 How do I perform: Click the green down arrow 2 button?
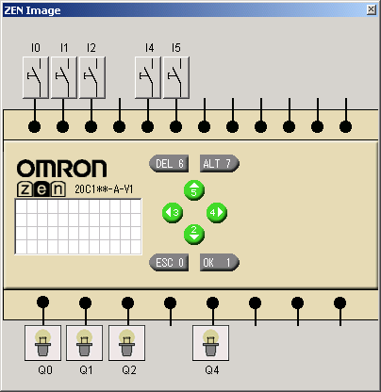(194, 235)
